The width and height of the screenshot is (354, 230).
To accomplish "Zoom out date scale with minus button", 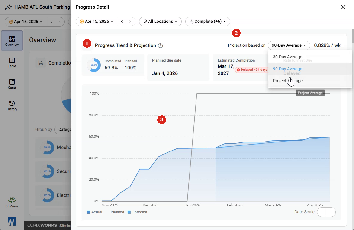I will pos(331,212).
